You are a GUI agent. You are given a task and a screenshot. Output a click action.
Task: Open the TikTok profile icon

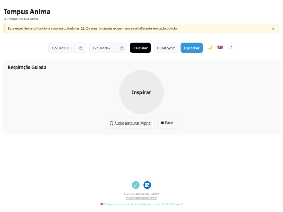pyautogui.click(x=136, y=185)
